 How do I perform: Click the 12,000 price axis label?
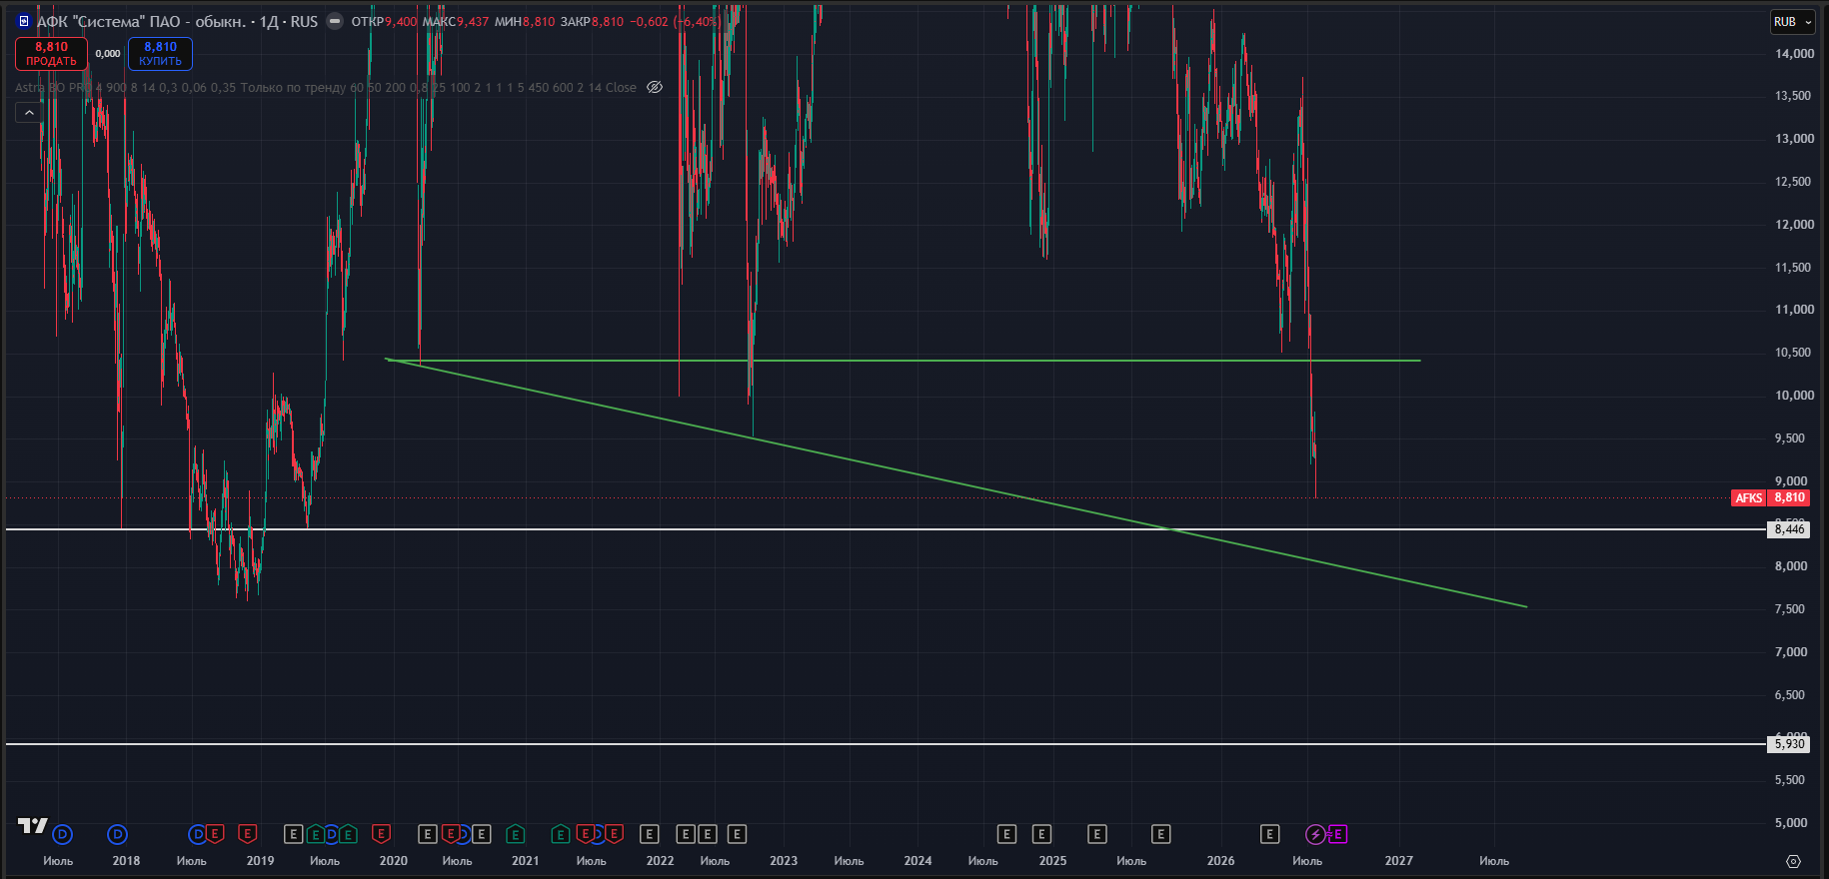click(1794, 224)
